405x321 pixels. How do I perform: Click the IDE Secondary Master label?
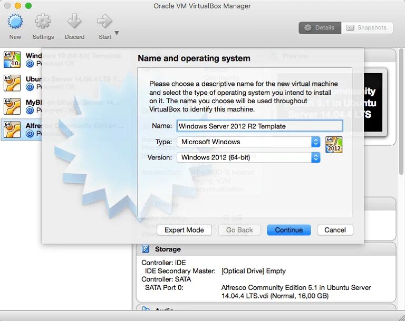point(180,271)
